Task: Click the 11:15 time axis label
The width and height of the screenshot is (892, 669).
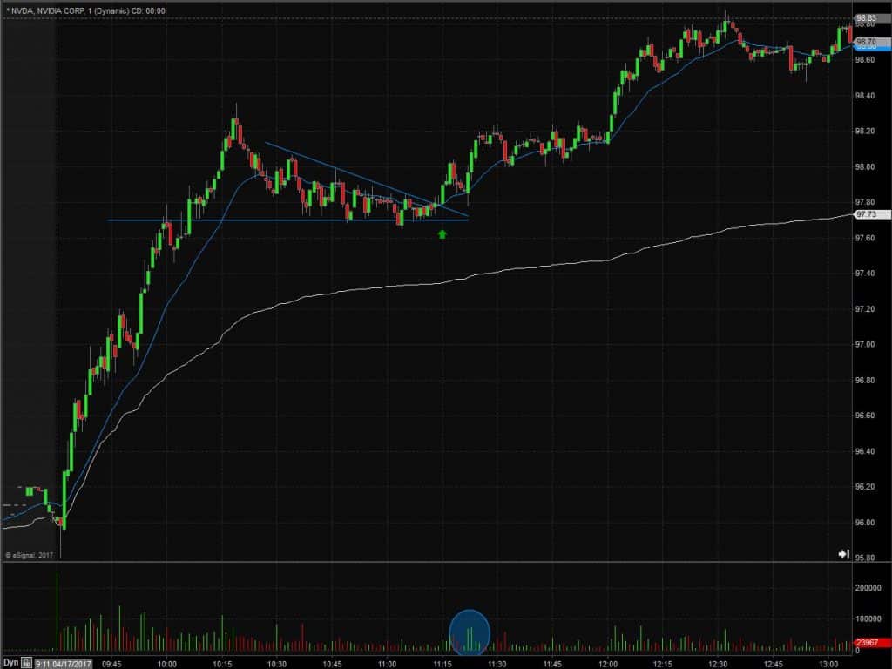Action: (x=442, y=664)
